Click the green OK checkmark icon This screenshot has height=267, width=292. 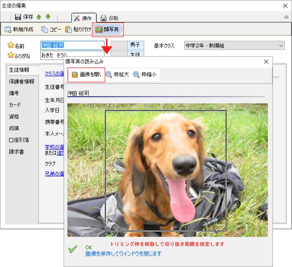point(73,249)
